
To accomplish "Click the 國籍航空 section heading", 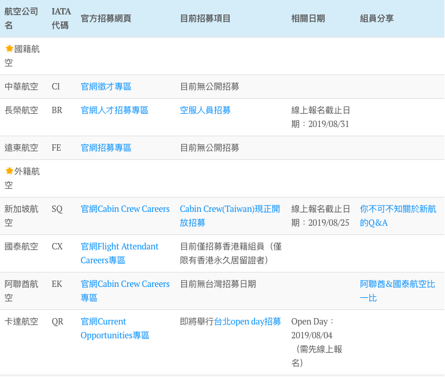I will (22, 55).
